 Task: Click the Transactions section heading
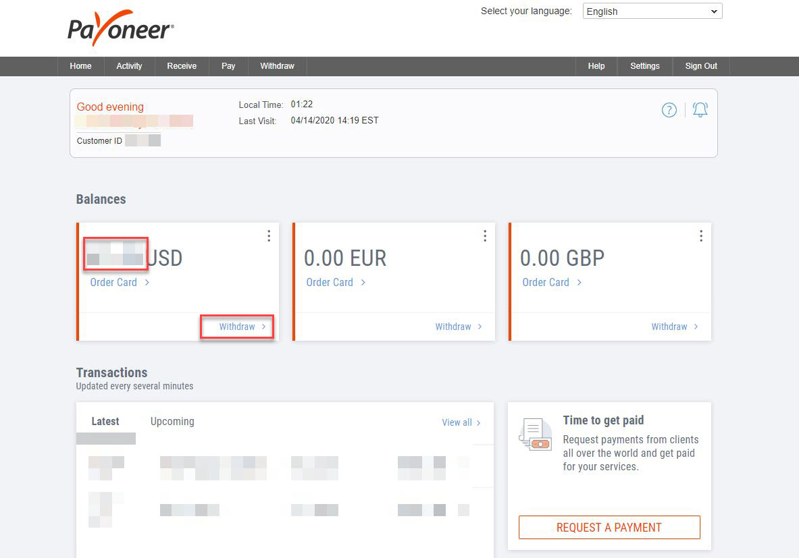111,372
